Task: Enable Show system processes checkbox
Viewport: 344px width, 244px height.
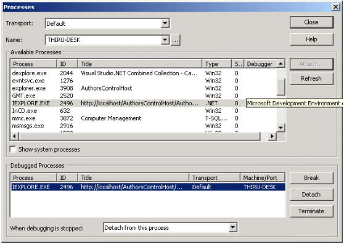Action: 13,149
